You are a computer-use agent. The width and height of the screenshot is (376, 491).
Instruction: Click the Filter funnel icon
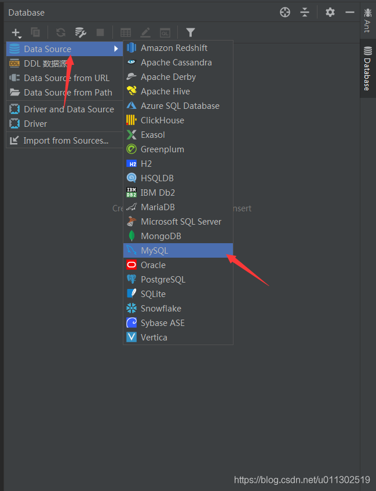tap(190, 32)
